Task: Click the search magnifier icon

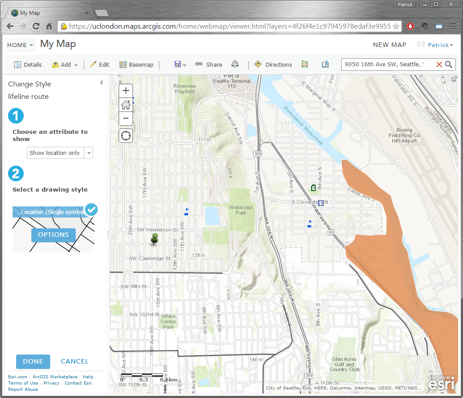Action: [x=448, y=64]
